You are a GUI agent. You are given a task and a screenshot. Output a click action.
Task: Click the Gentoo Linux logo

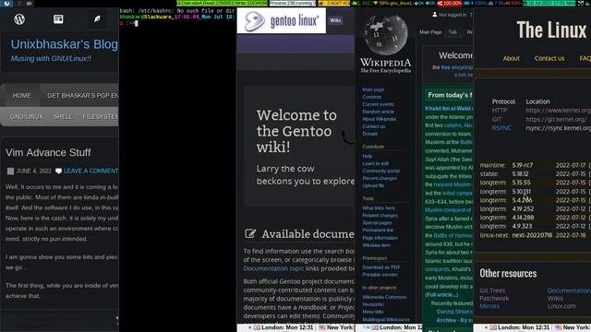pos(281,20)
